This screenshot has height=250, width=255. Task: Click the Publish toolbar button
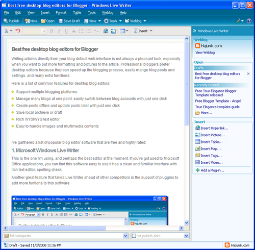(x=11, y=21)
